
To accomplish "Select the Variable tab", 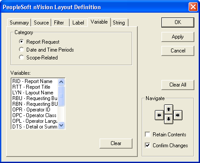I will 99,22.
